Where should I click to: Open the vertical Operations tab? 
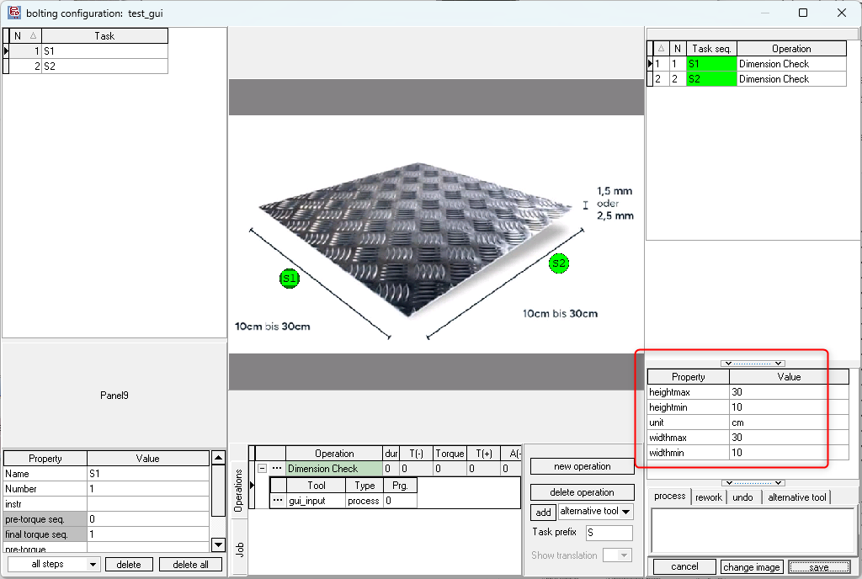click(x=238, y=491)
